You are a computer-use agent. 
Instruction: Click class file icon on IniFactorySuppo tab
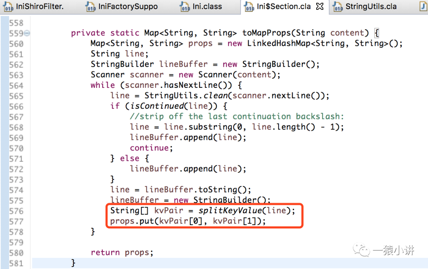(90, 7)
